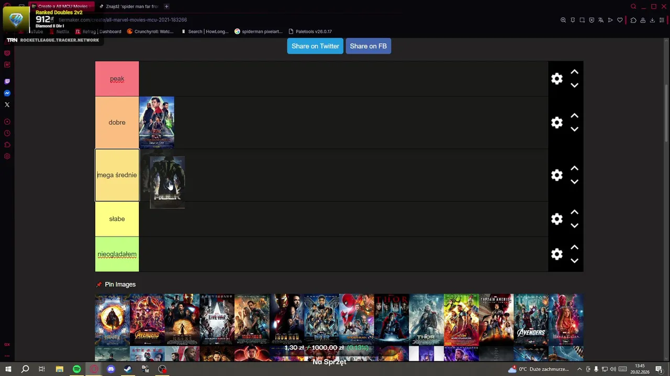Select the WandaVision poster
This screenshot has width=670, height=376.
pos(566,320)
